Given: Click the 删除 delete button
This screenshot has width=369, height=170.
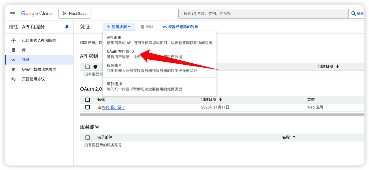Looking at the screenshot, I should click(x=147, y=27).
